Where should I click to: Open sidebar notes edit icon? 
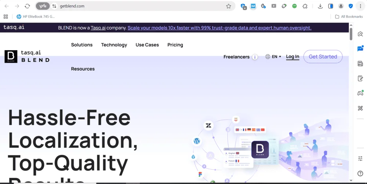point(360,78)
